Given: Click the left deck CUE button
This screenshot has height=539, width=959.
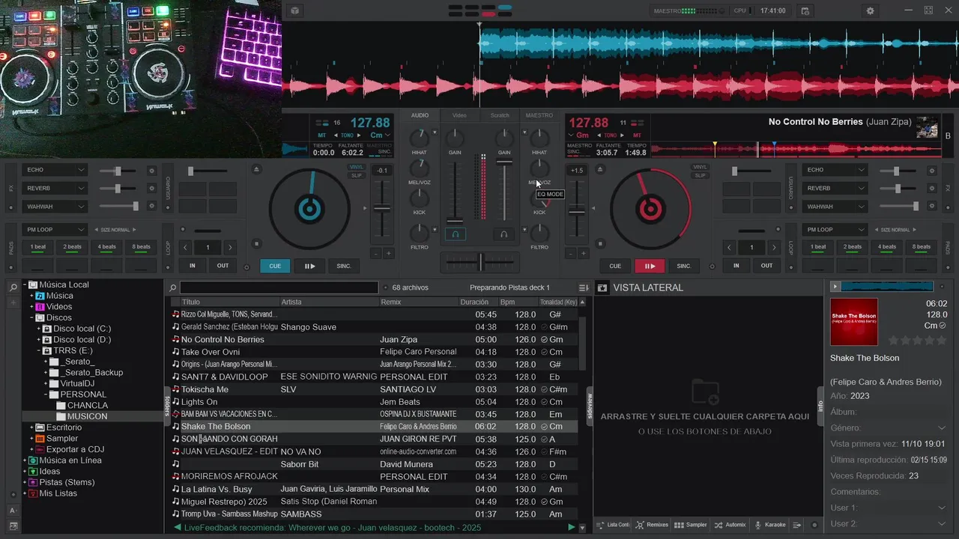Looking at the screenshot, I should pyautogui.click(x=275, y=266).
